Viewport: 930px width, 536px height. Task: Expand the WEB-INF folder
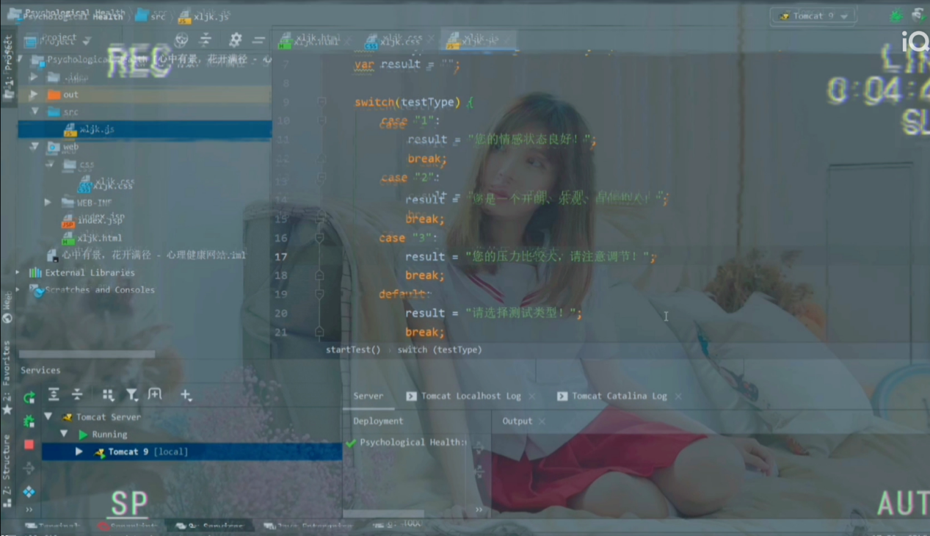(x=48, y=202)
